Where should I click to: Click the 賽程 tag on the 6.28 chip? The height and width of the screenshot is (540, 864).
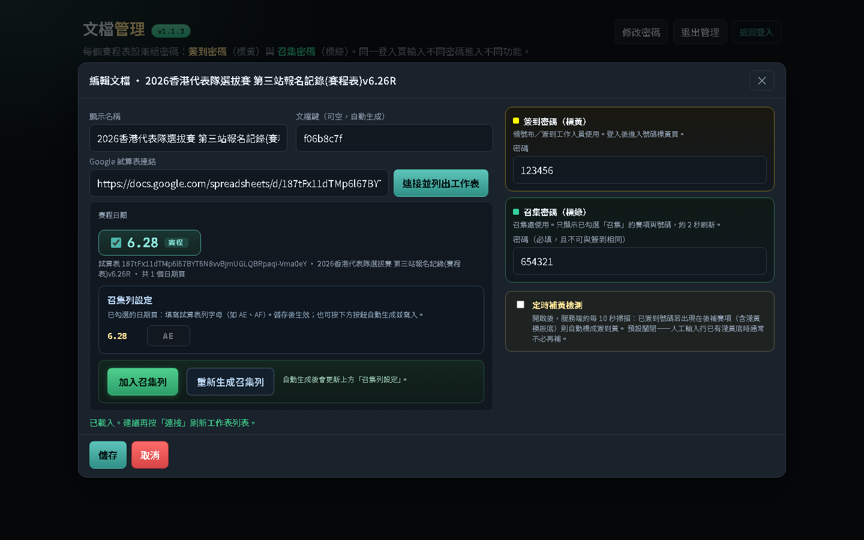coord(176,242)
